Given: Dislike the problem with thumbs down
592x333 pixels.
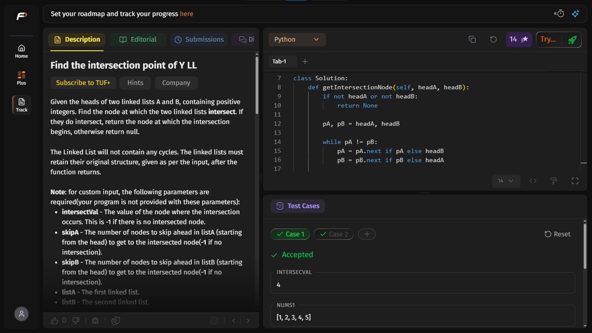Looking at the screenshot, I should click(x=76, y=321).
